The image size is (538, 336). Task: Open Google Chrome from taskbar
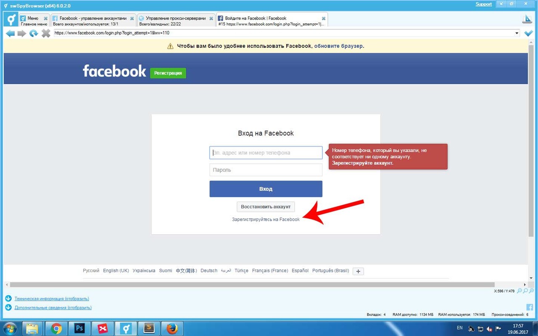pos(56,328)
